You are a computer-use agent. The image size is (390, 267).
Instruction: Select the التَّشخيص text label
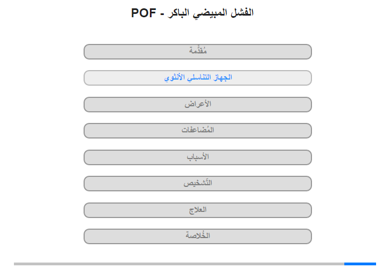[x=198, y=183]
